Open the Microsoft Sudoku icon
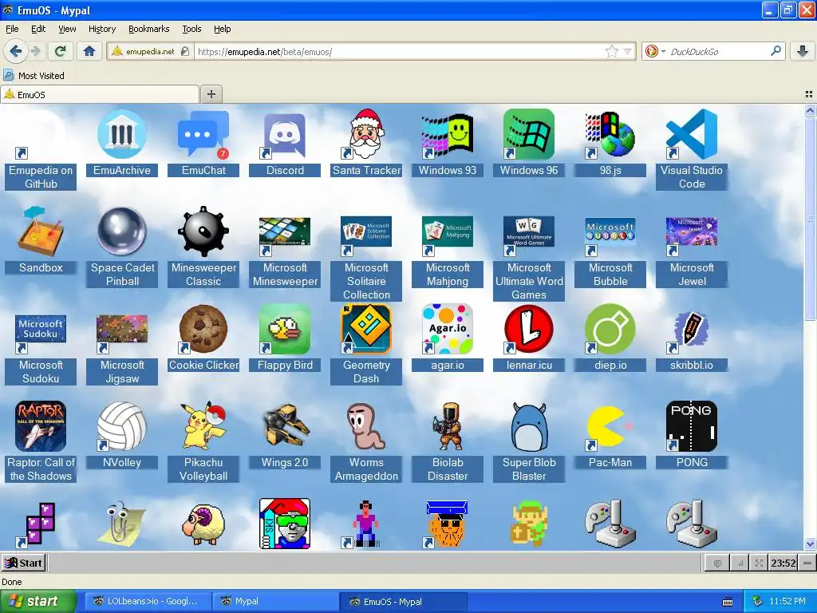 point(41,334)
